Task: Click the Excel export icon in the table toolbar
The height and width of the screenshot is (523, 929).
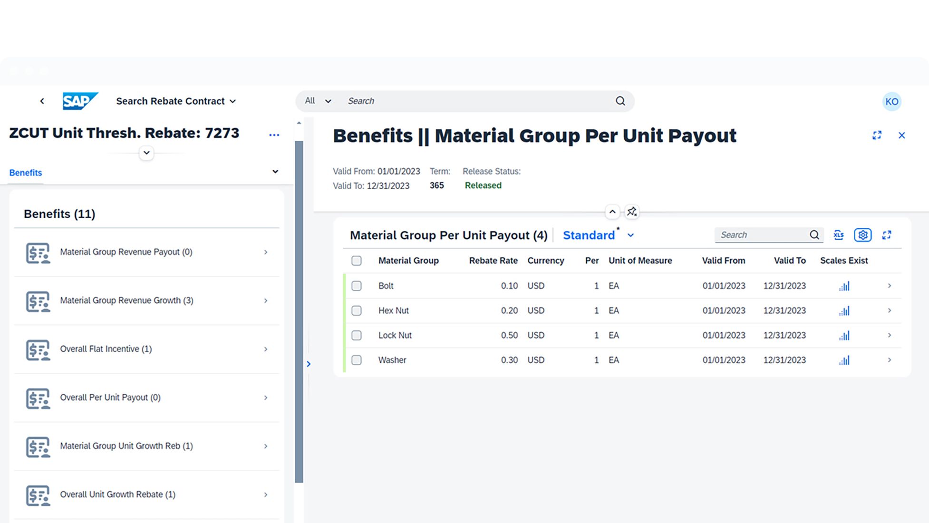Action: click(x=839, y=235)
